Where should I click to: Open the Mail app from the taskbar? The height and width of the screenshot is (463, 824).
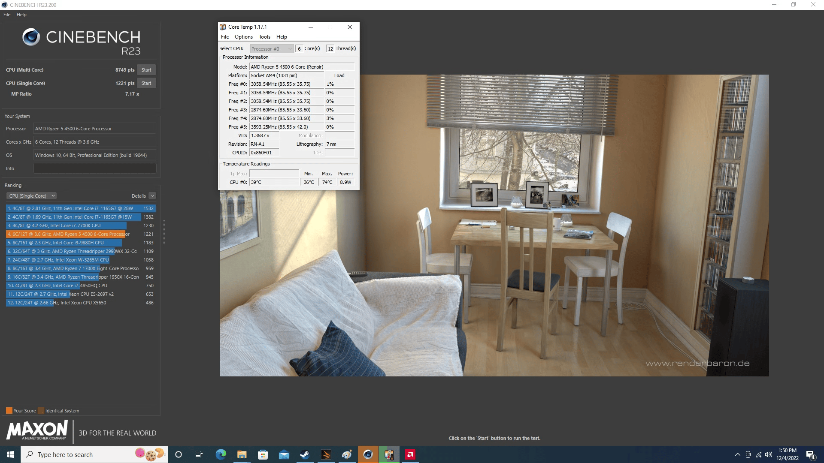click(x=284, y=454)
